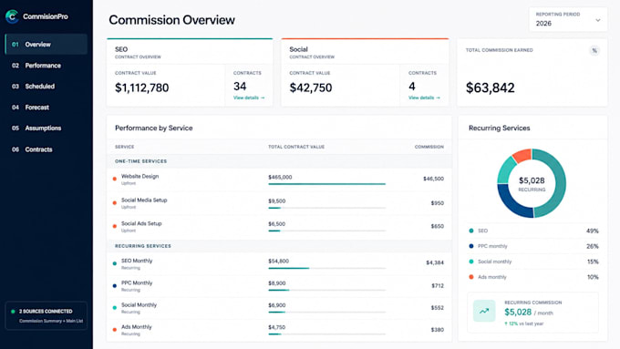Viewport: 620px width, 349px height.
Task: Click the Social Monthly teal bullet
Action: click(115, 307)
